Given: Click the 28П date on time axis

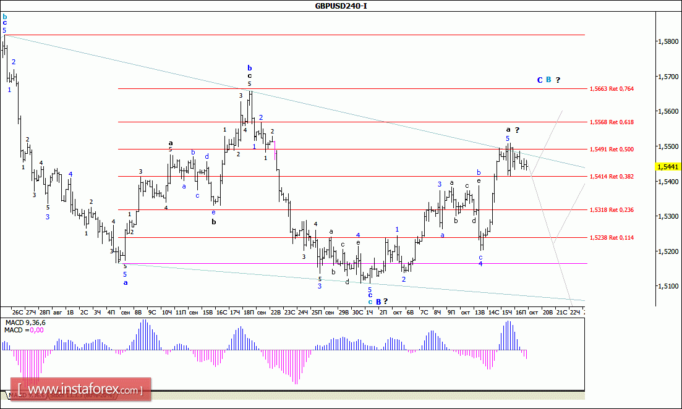Looking at the screenshot, I should pos(45,312).
